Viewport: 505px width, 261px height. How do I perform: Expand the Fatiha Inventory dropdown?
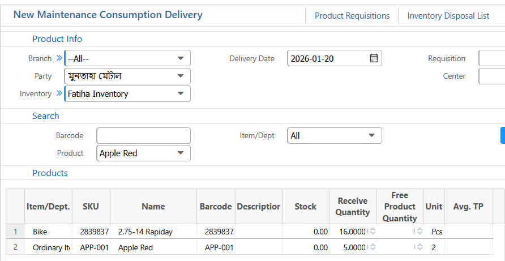[x=181, y=93]
